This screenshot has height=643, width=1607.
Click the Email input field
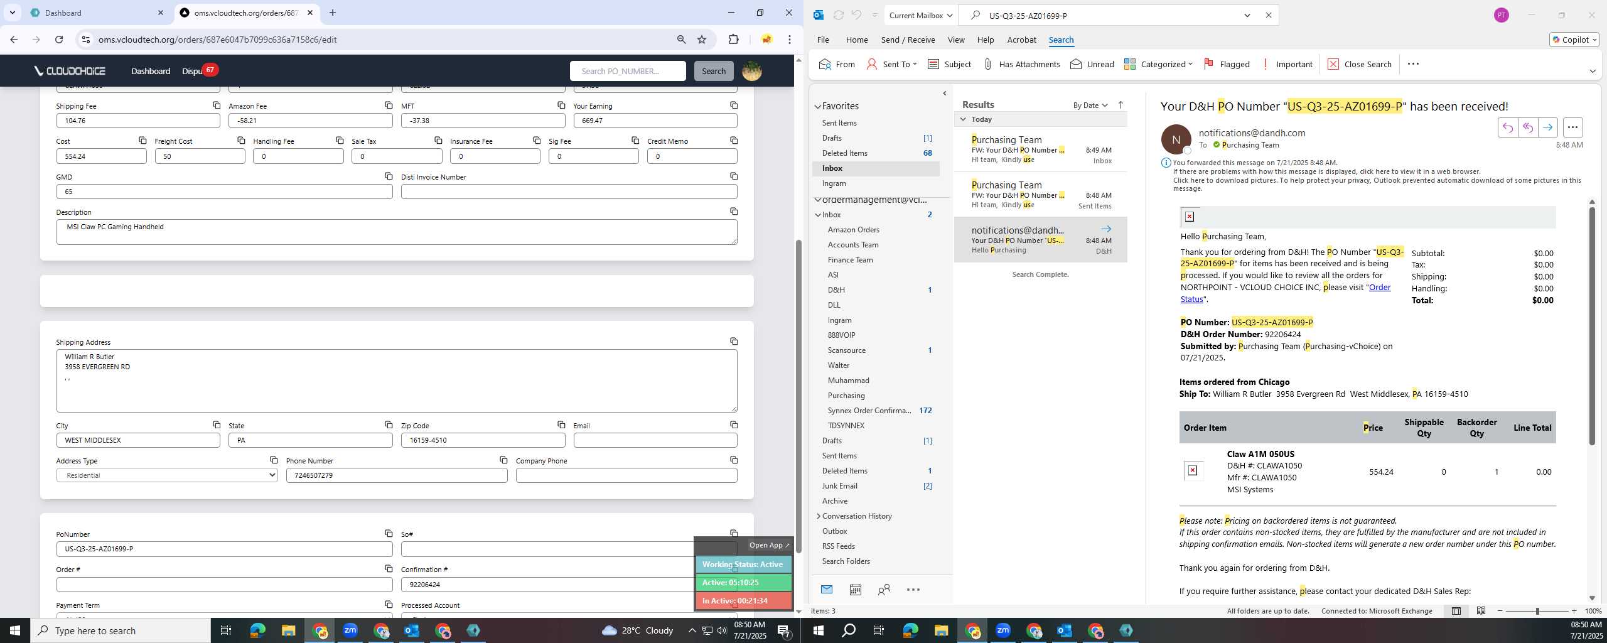pos(655,440)
